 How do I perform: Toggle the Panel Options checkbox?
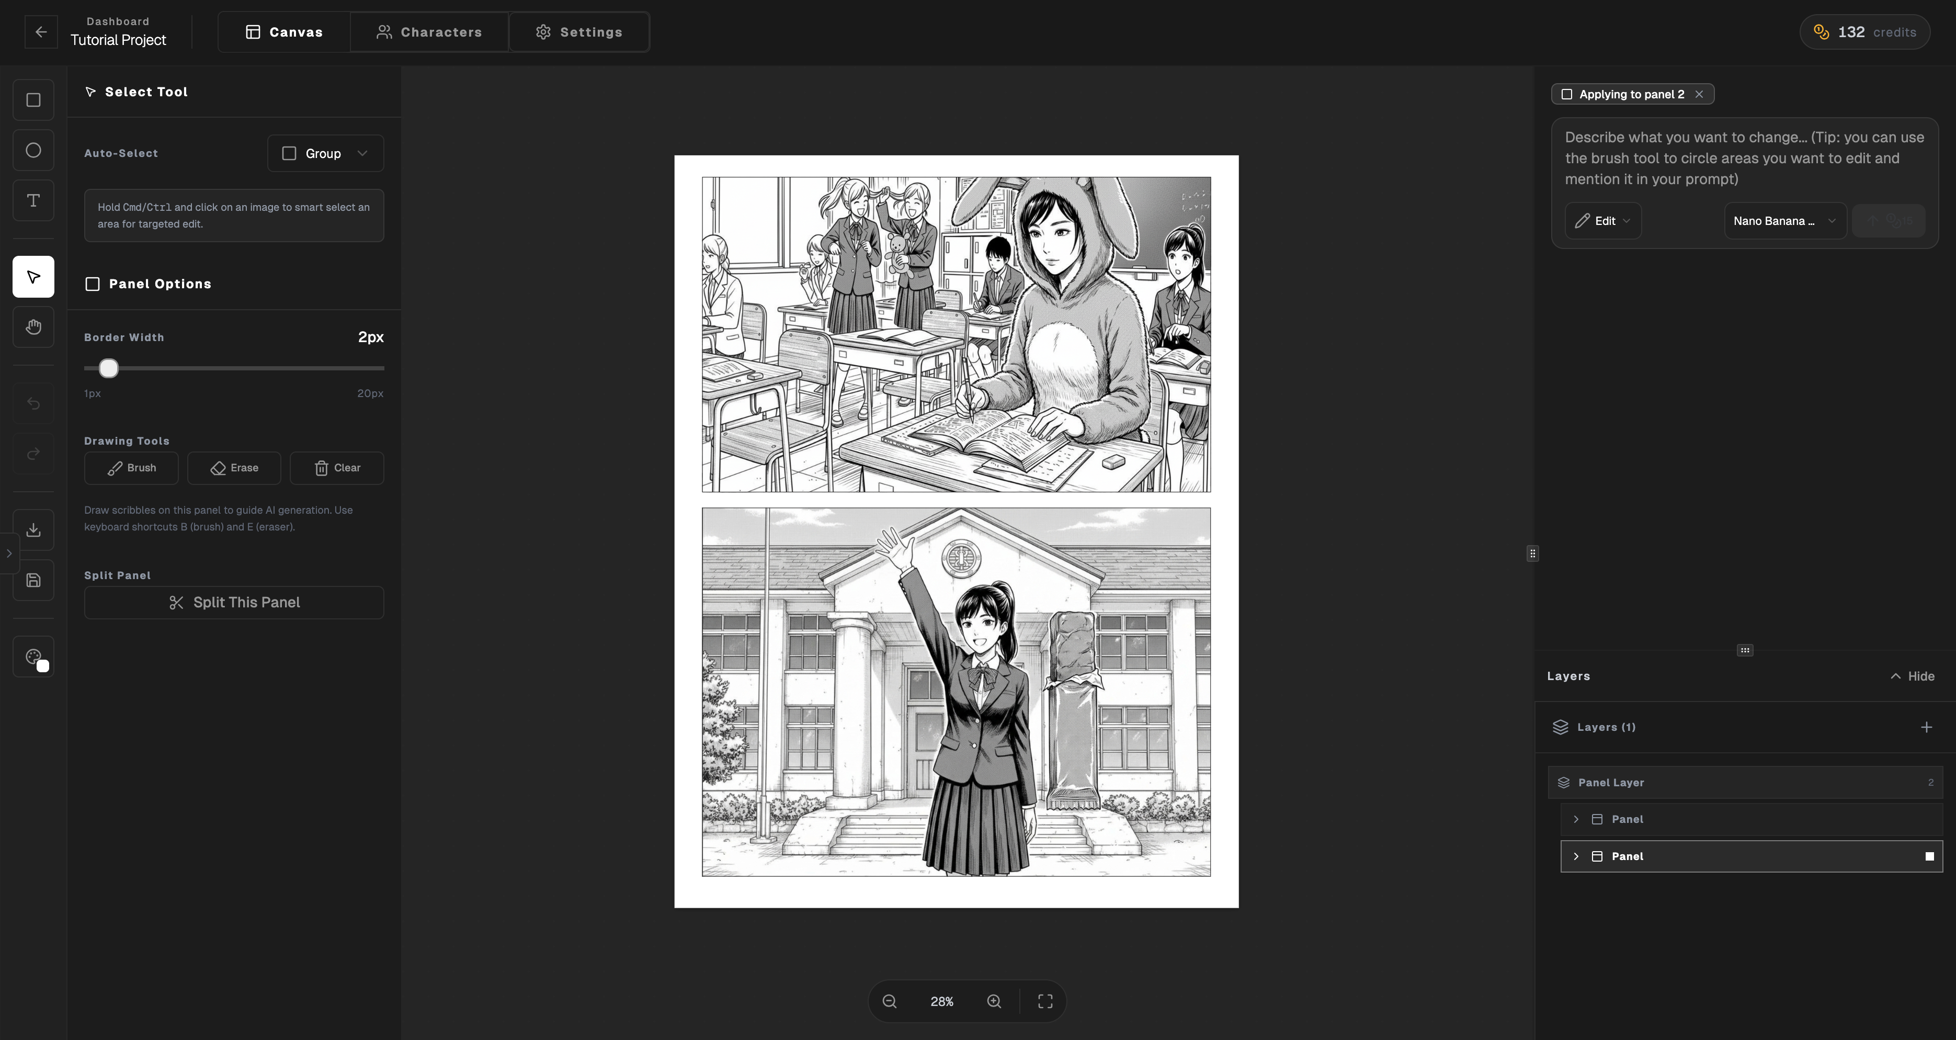click(x=92, y=284)
